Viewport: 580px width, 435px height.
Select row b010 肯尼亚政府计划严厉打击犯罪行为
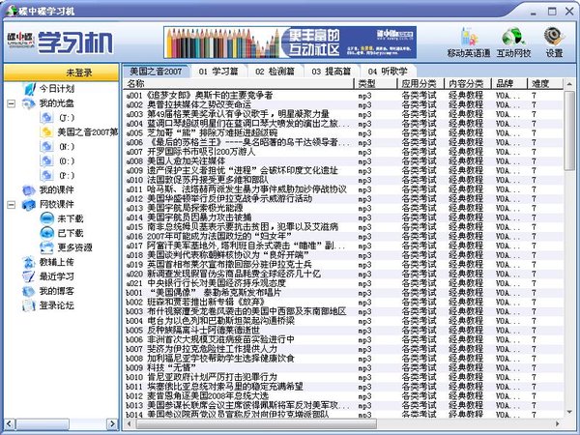(344, 377)
